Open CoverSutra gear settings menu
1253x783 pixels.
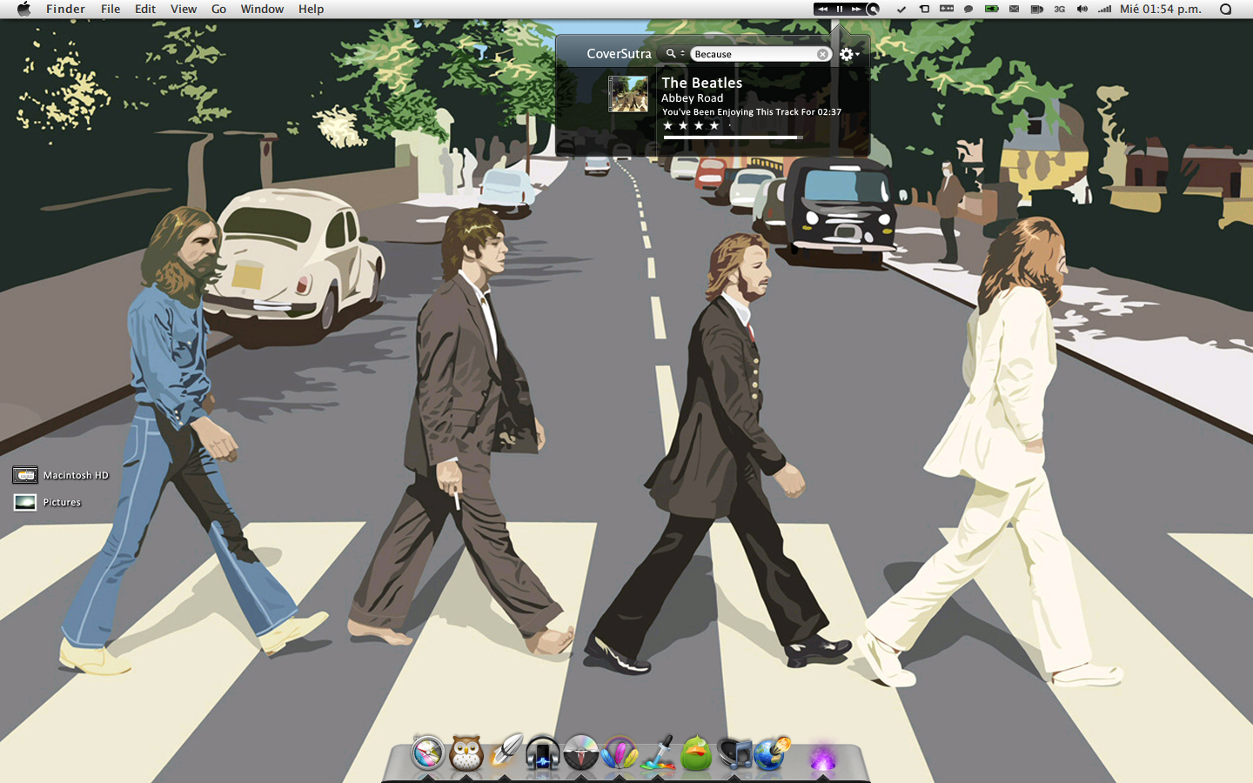click(x=848, y=54)
